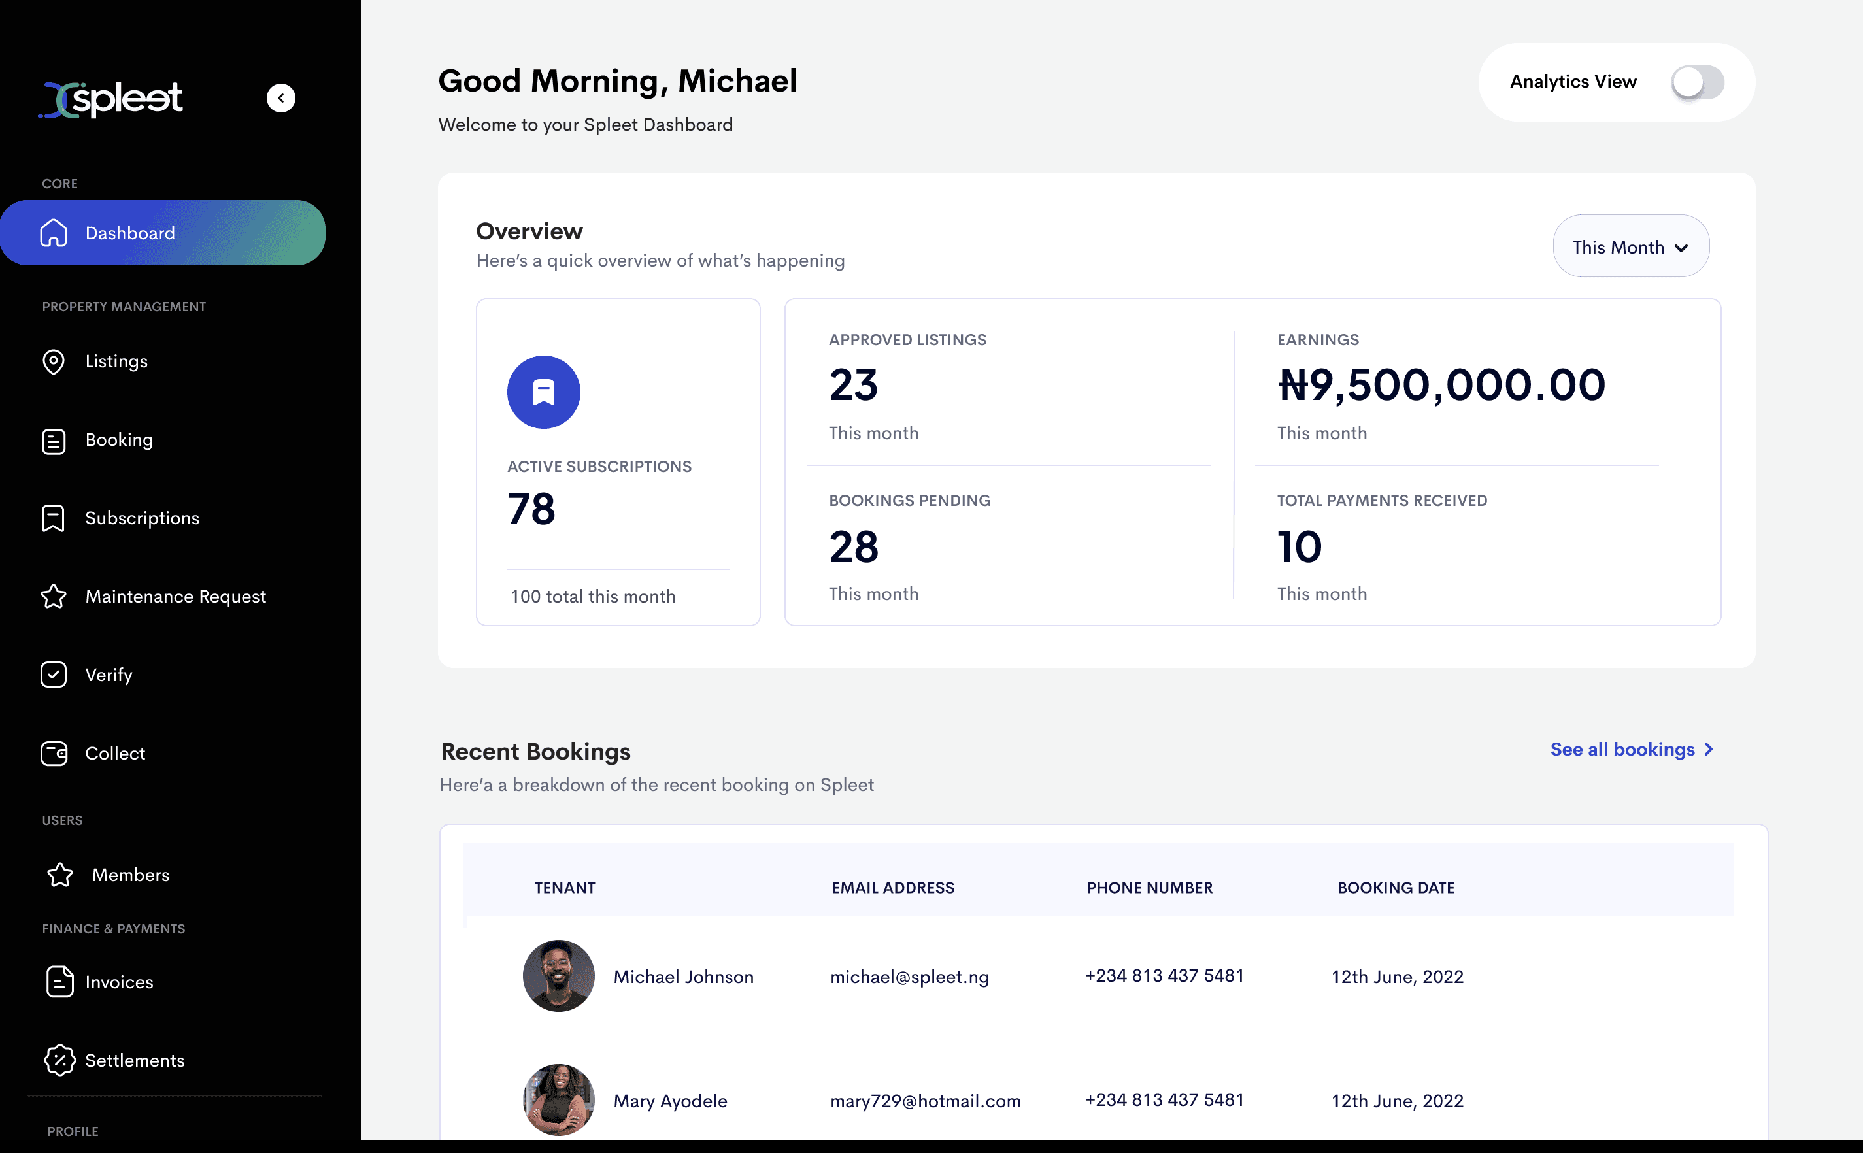Click the Maintenance Request star icon
The image size is (1863, 1153).
[54, 596]
